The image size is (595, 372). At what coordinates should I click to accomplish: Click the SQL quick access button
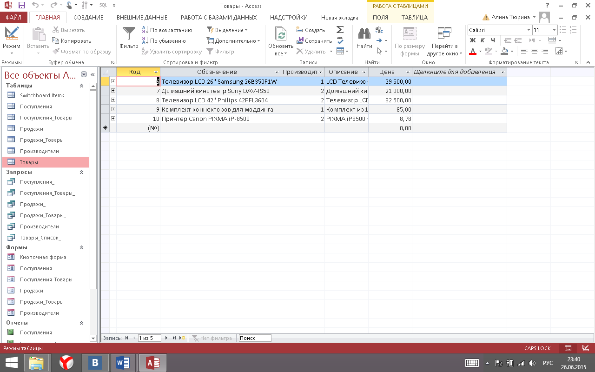(x=103, y=6)
